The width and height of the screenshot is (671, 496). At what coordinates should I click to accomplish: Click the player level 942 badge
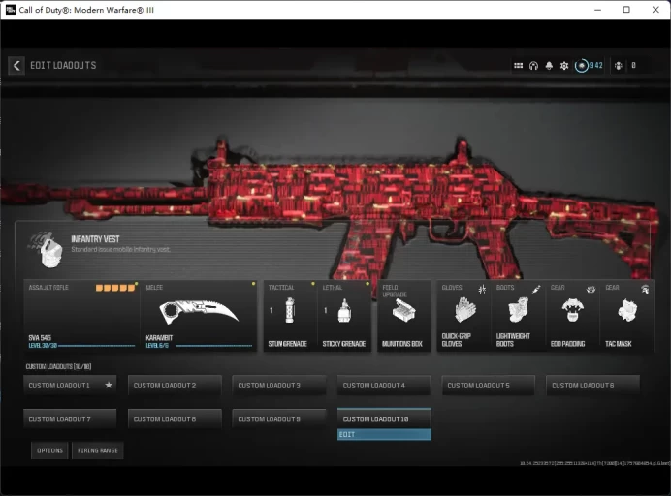click(x=590, y=66)
